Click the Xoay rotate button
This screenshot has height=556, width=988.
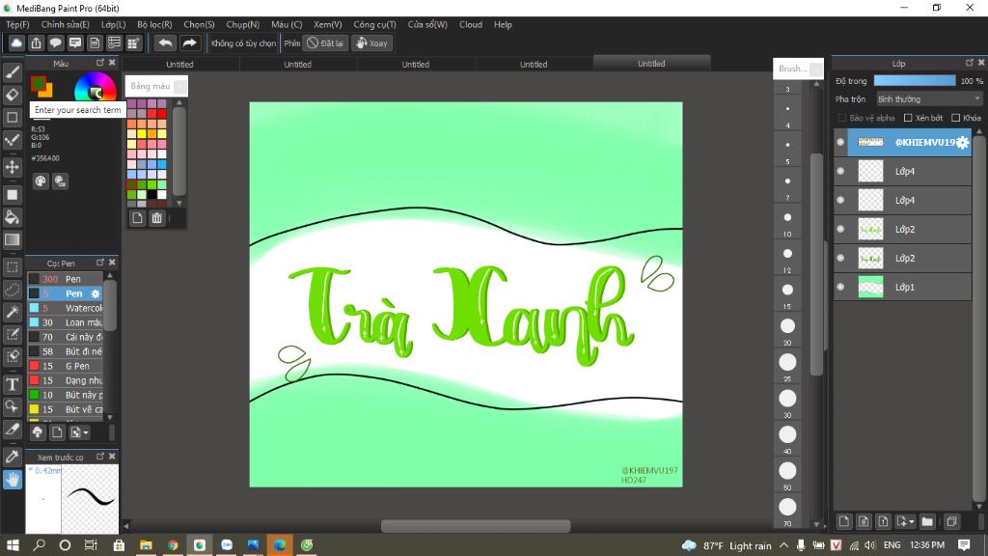pos(372,42)
